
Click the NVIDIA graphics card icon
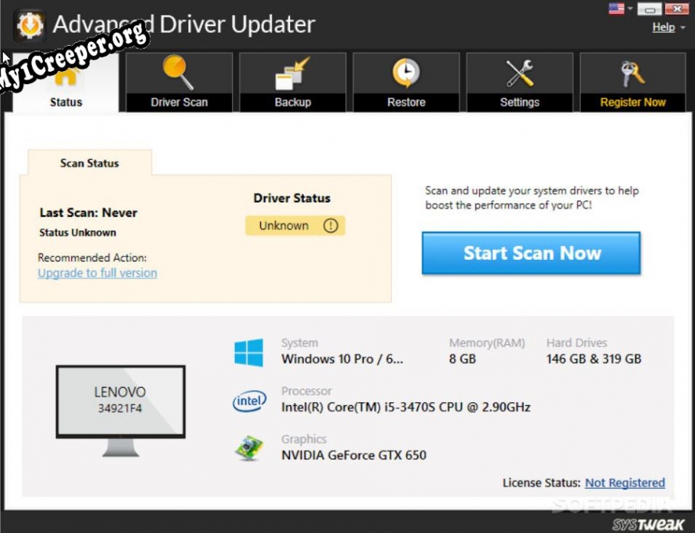[x=249, y=448]
